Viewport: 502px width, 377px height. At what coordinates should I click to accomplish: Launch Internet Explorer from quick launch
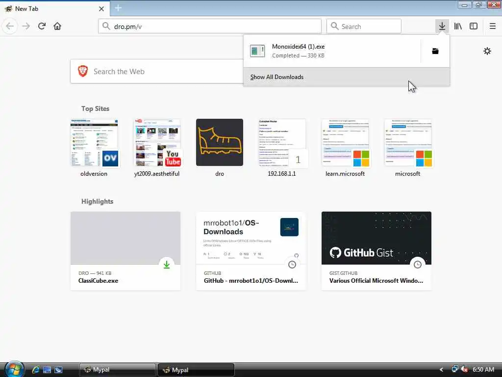[35, 370]
